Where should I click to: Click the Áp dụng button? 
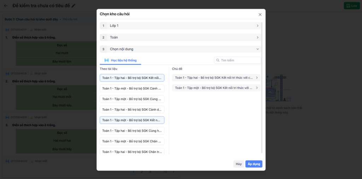(254, 164)
